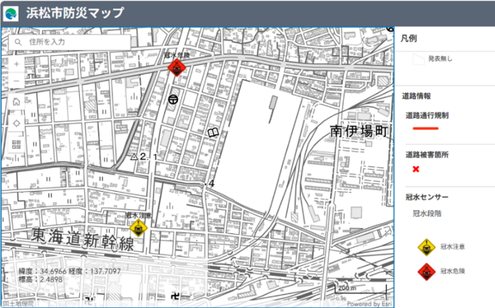Click the 200 m scale bar

(x=361, y=288)
